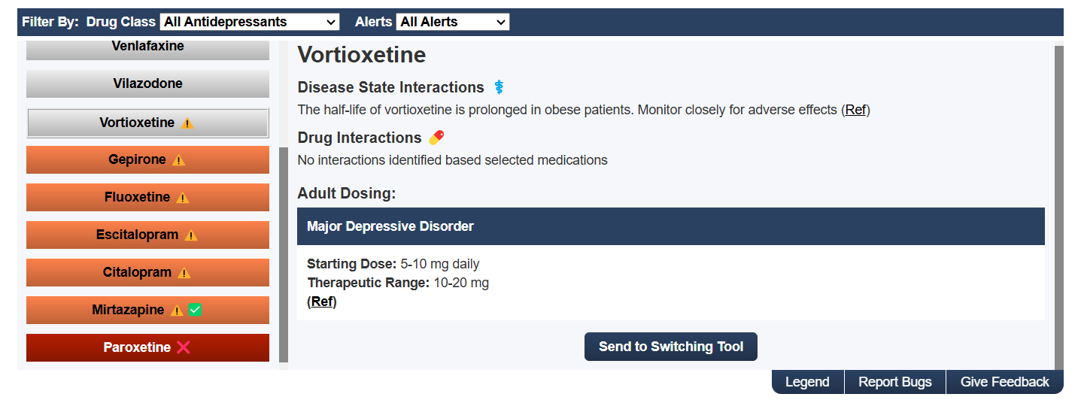Open the Drug Class dropdown

pos(250,22)
